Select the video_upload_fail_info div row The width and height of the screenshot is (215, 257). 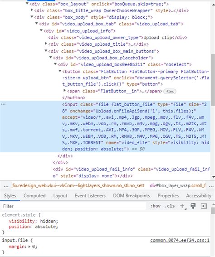(x=132, y=172)
